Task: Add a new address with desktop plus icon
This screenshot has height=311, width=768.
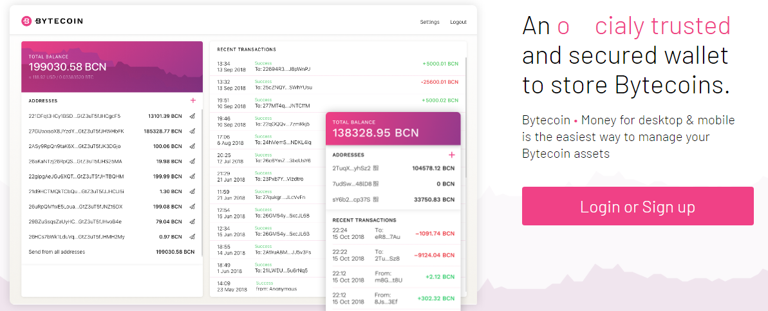Action: pyautogui.click(x=193, y=100)
